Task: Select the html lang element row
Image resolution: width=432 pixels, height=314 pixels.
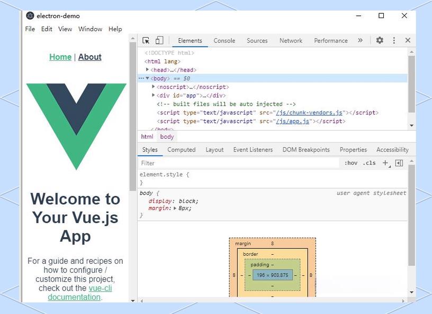Action: tap(163, 61)
